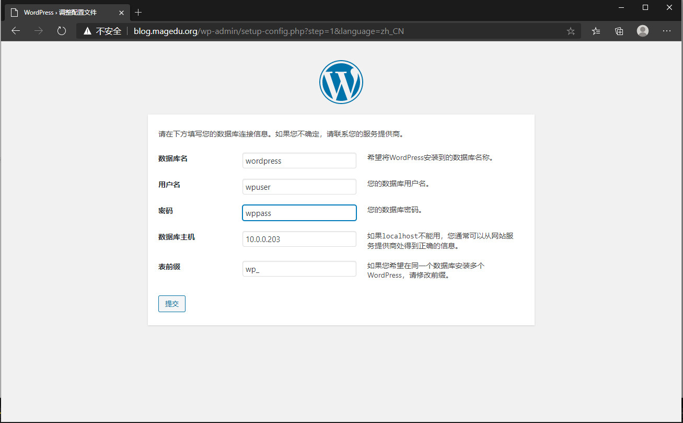Click the 您的数据库密码 description text

pos(395,210)
